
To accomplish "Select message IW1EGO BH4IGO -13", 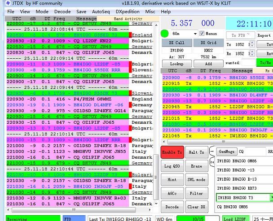I will point(244,170).
